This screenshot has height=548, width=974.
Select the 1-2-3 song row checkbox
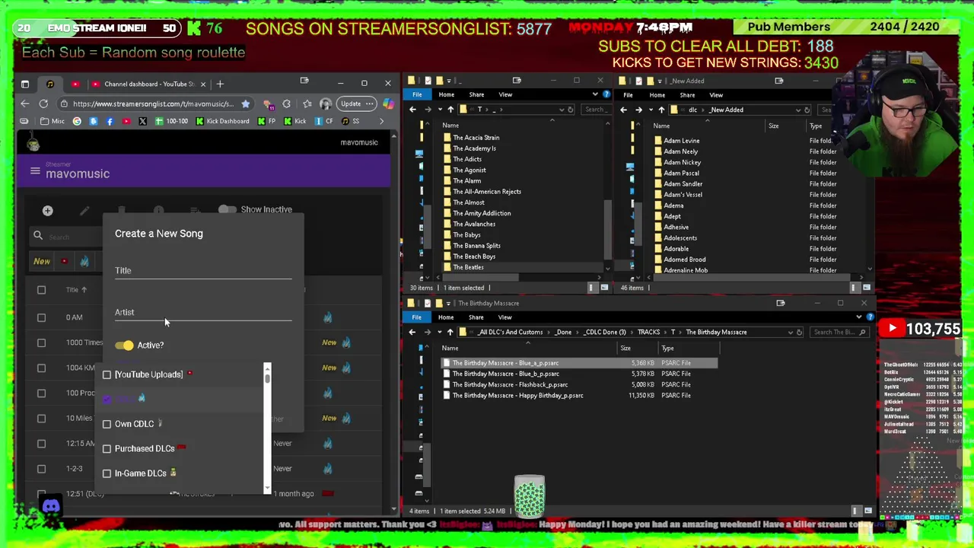point(42,469)
